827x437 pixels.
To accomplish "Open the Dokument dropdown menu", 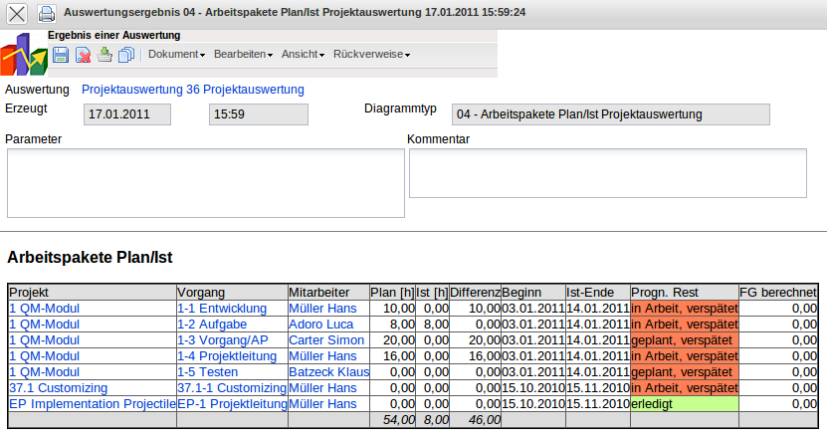I will 176,54.
